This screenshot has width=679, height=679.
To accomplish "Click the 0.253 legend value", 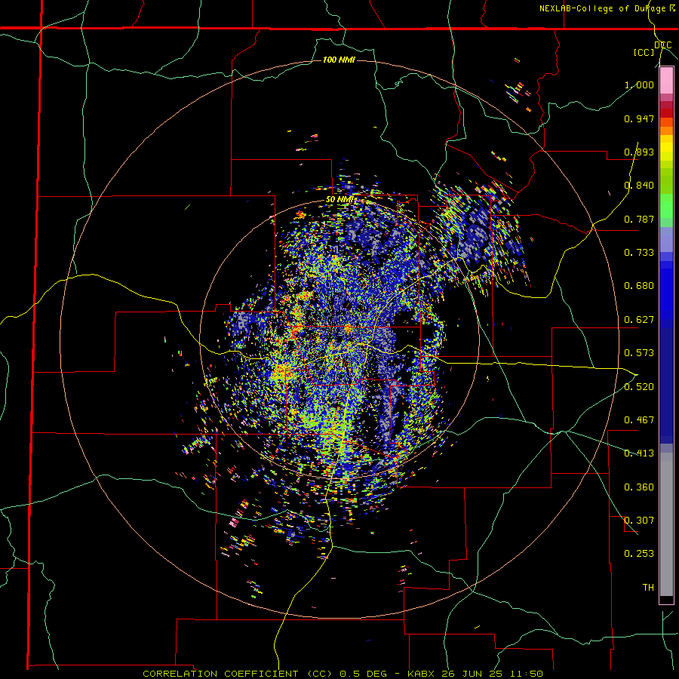I will [x=639, y=554].
